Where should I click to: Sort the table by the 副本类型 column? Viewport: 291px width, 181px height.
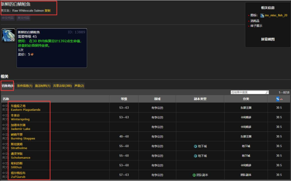pyautogui.click(x=200, y=99)
